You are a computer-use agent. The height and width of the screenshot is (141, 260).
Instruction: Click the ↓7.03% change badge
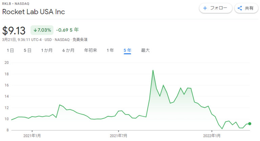pyautogui.click(x=42, y=30)
